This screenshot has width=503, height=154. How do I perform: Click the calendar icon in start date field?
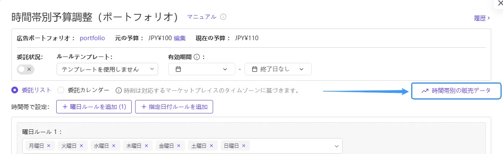pyautogui.click(x=179, y=69)
